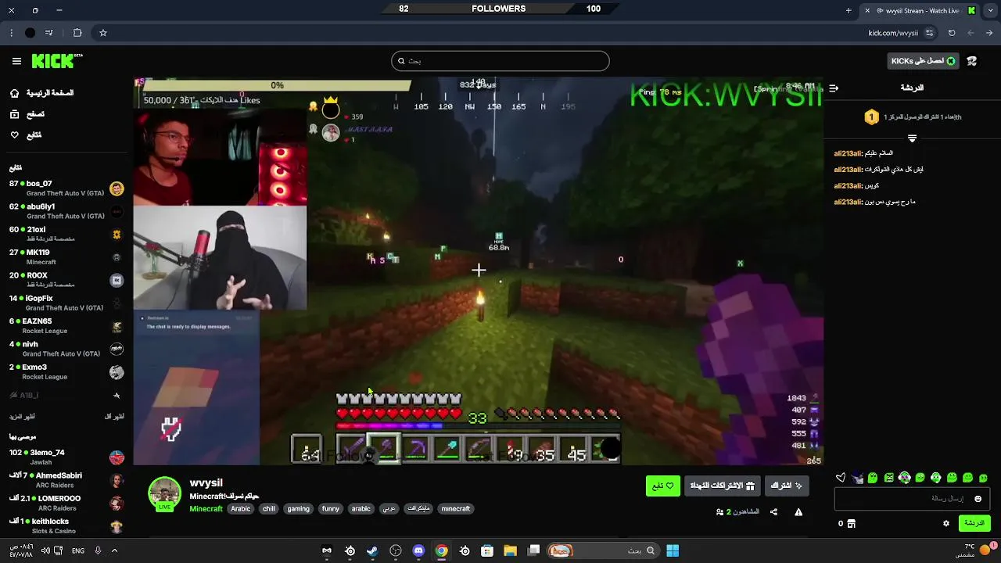Open the browser side panel icon
Viewport: 1001px width, 563px height.
point(77,33)
